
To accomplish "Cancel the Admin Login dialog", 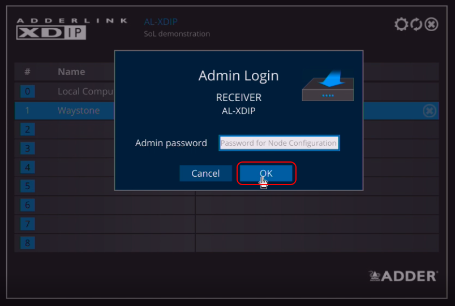I will point(205,173).
